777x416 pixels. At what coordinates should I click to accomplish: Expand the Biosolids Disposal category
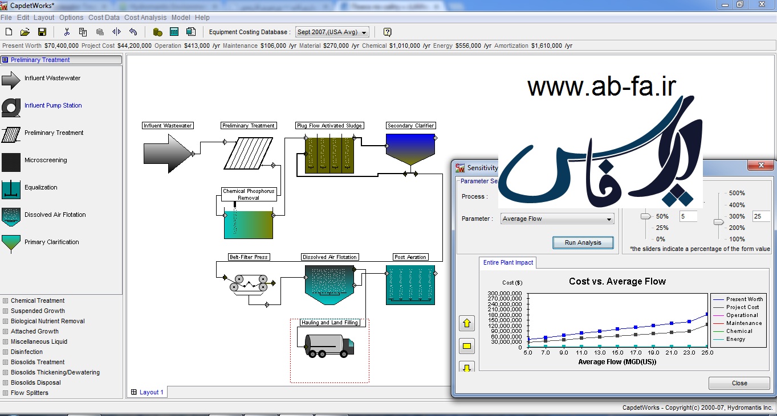click(x=36, y=382)
